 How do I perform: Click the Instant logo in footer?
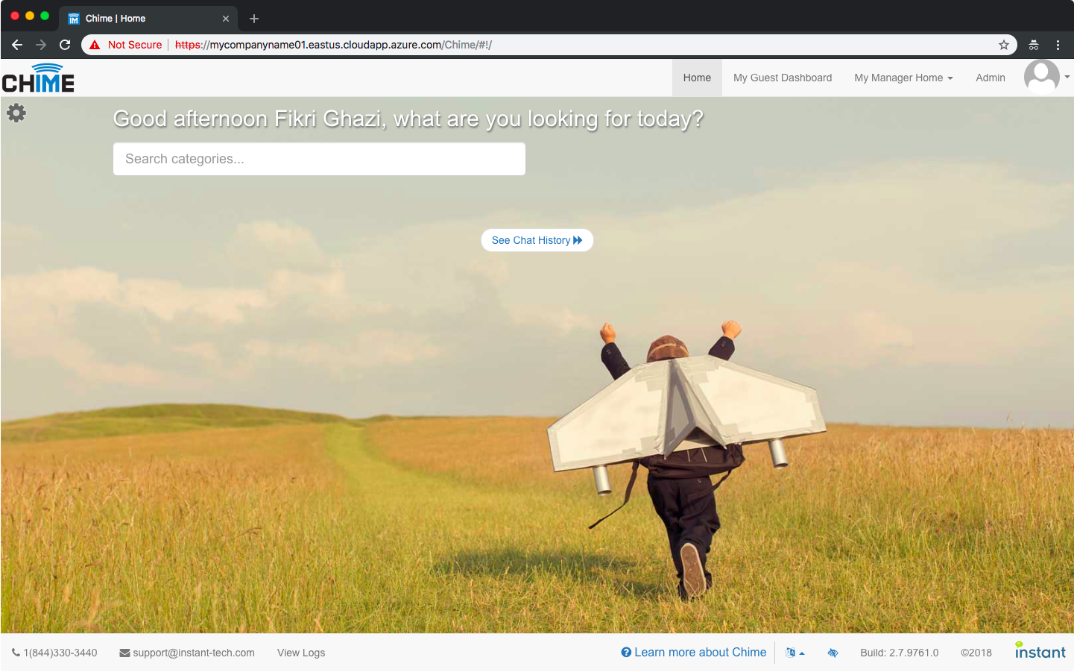point(1040,650)
